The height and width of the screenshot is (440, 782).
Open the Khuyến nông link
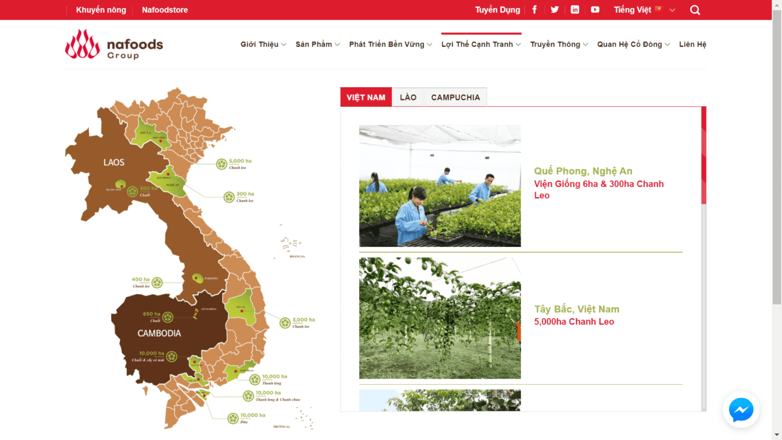[101, 10]
